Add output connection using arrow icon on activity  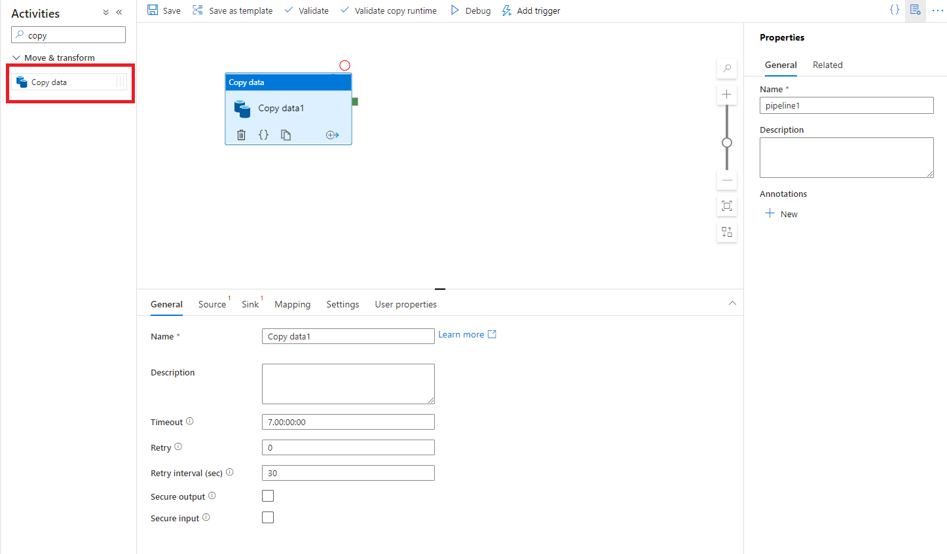click(x=332, y=135)
